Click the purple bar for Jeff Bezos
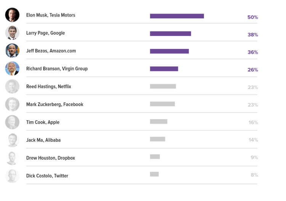This screenshot has height=201, width=286. 169,51
